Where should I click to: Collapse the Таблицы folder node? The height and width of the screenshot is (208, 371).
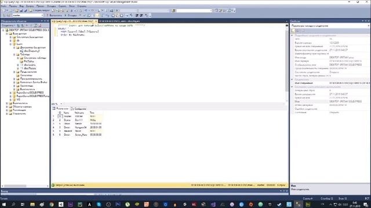[14, 54]
